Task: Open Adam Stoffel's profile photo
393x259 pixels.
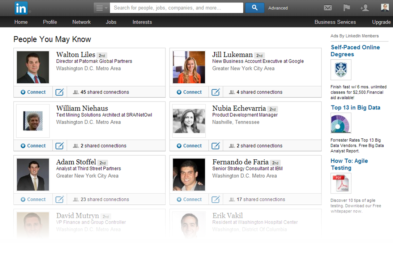Action: (33, 175)
